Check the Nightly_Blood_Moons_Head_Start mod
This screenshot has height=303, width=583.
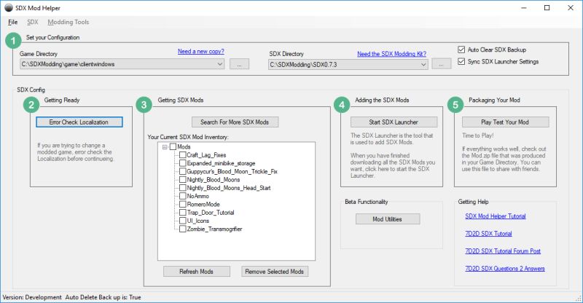coord(183,188)
